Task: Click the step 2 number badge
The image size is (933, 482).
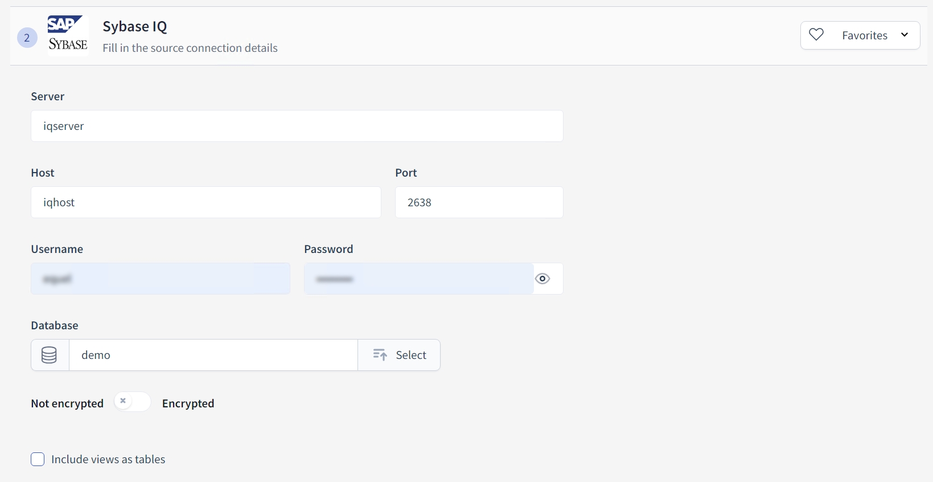Action: click(27, 38)
